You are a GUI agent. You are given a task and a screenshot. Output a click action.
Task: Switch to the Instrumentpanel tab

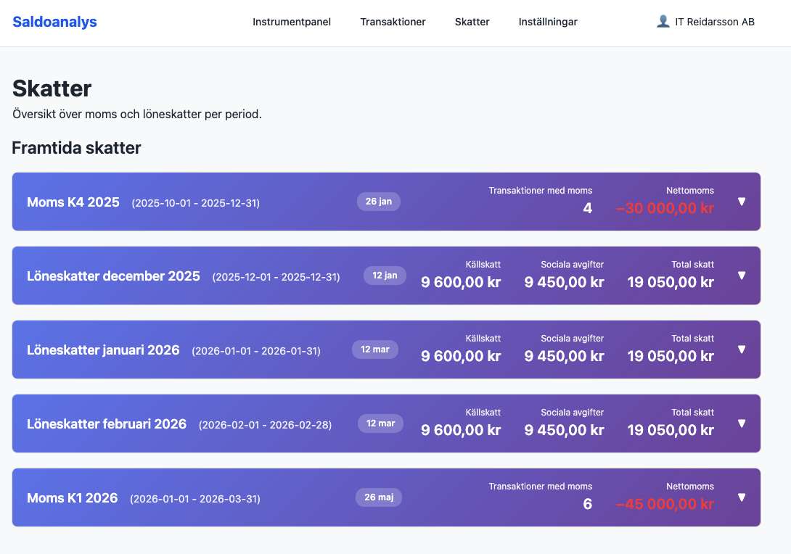tap(292, 22)
